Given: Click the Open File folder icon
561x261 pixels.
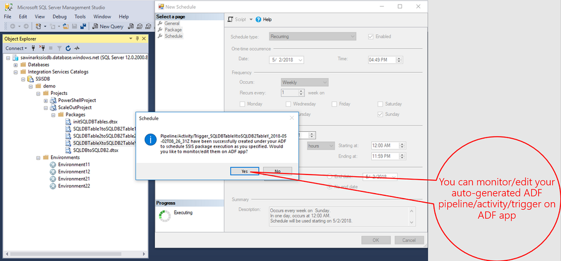Looking at the screenshot, I should point(66,26).
